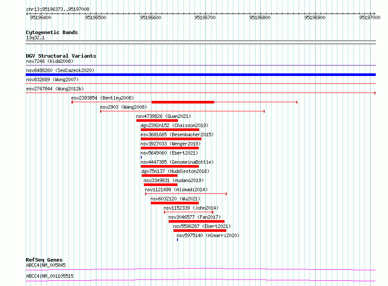Image resolution: width=388 pixels, height=286 pixels.
Task: Click the red bar under nsv3927033
Action: (x=170, y=148)
